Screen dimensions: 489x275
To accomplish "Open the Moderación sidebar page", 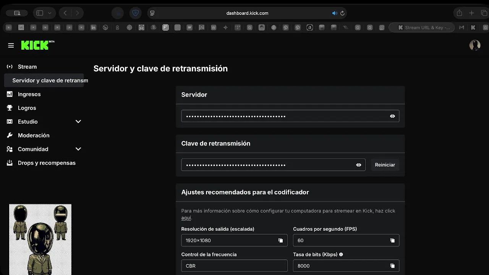I will tap(34, 135).
